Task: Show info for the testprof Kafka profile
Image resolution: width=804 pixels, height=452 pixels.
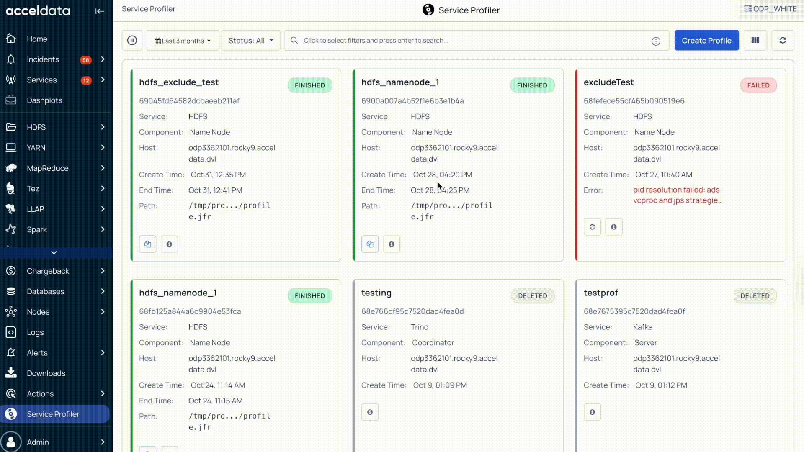Action: pyautogui.click(x=592, y=412)
